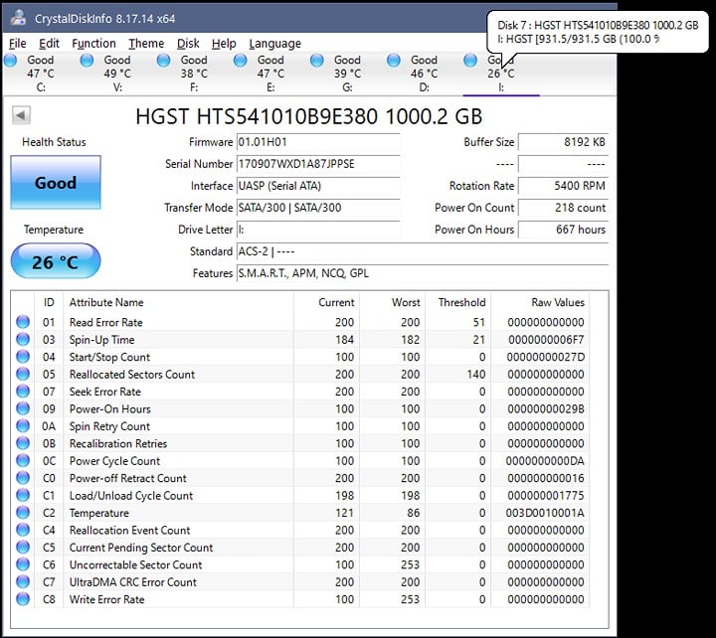716x638 pixels.
Task: Switch to disk G: at 39 °C
Action: [347, 73]
